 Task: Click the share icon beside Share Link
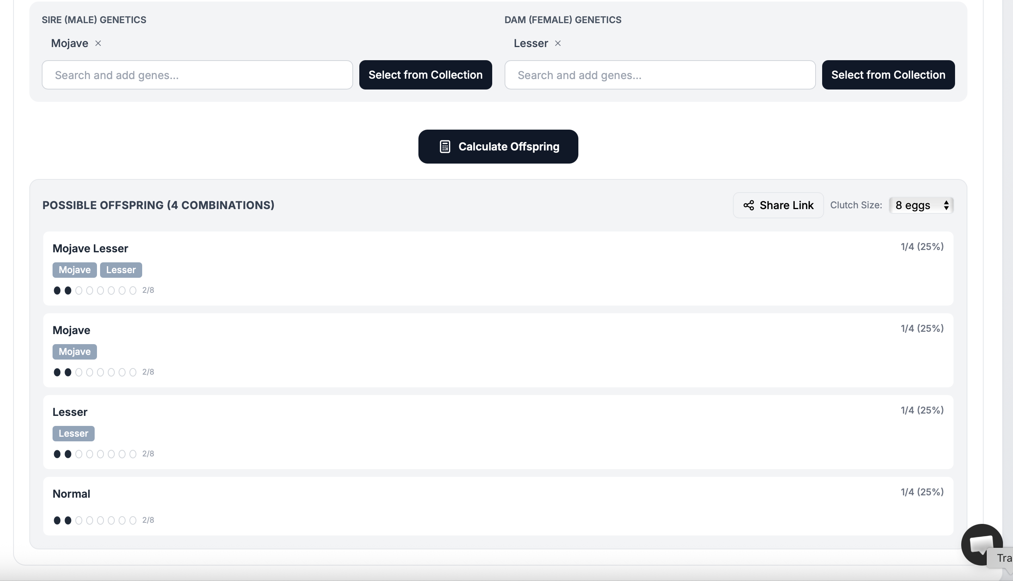(749, 205)
